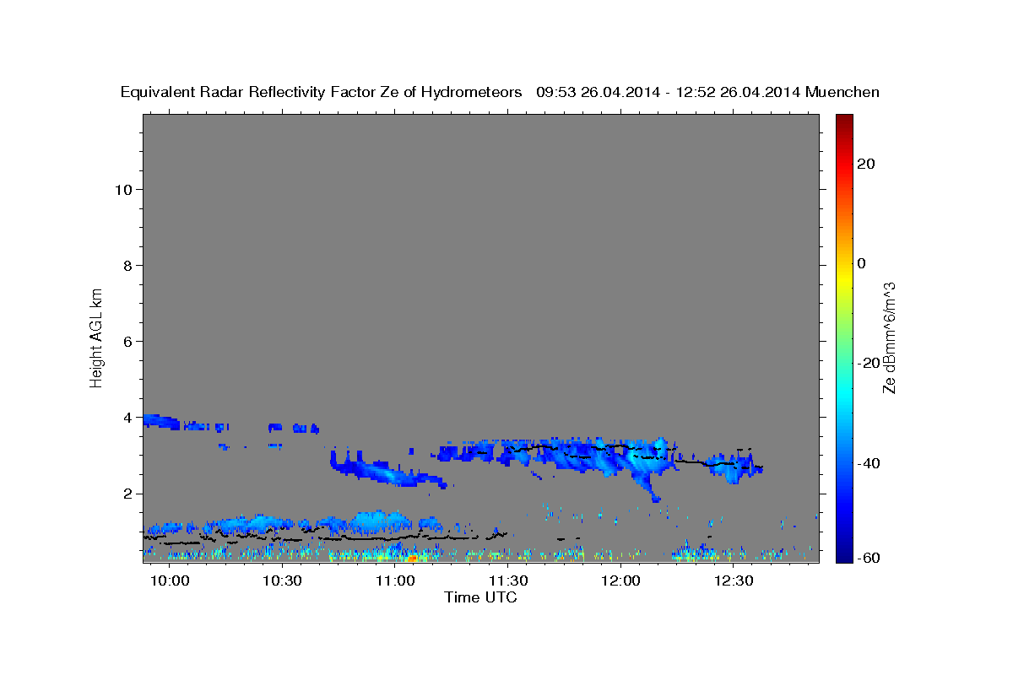Screen dimensions: 1013x675
Task: Click the '11:30' time tick label
Action: coord(508,581)
